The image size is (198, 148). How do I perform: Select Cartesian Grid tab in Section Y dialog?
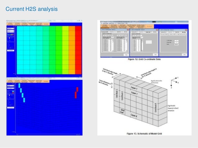pos(134,32)
